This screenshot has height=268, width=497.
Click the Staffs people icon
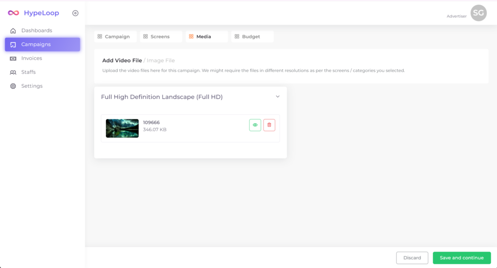pos(13,72)
